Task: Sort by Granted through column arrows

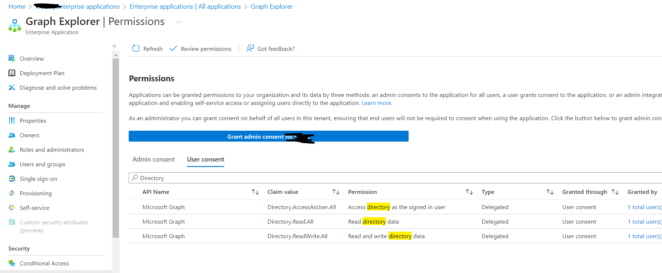Action: click(x=615, y=192)
